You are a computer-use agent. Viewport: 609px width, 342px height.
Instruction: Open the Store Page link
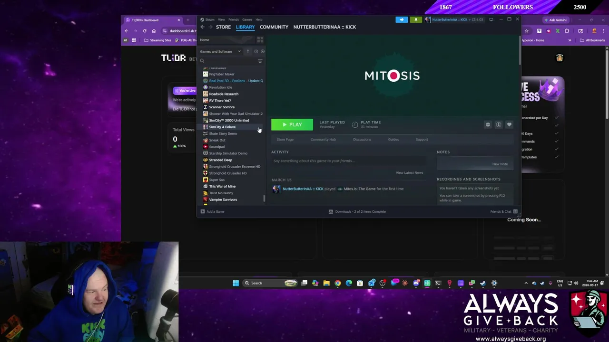(x=285, y=139)
